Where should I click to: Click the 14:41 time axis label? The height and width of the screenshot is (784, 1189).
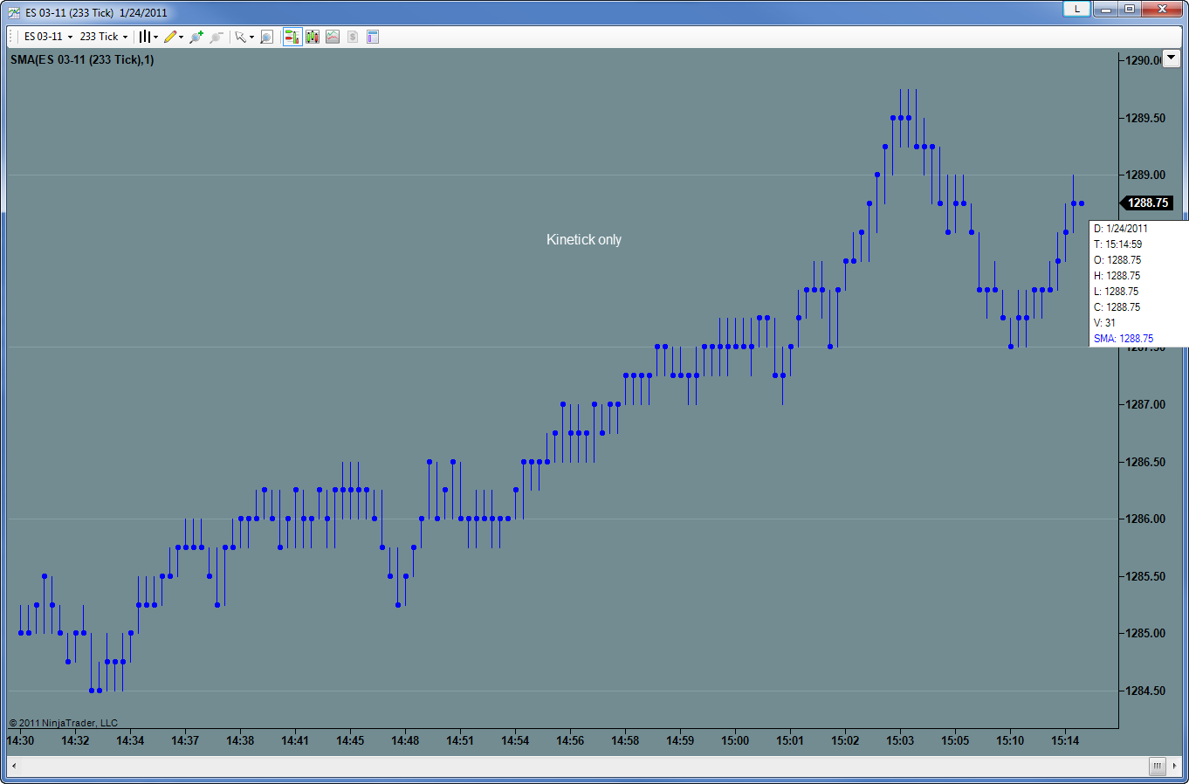[295, 740]
